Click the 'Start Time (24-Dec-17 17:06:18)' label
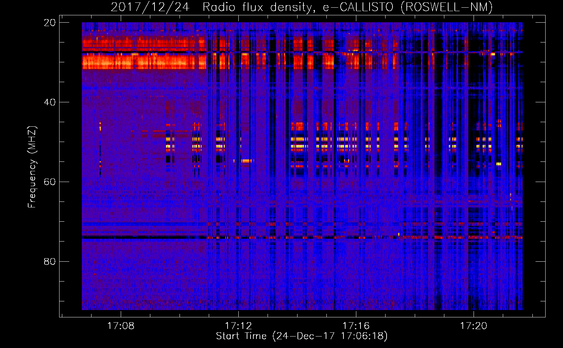Screen dimensions: 563x348 (x=302, y=336)
